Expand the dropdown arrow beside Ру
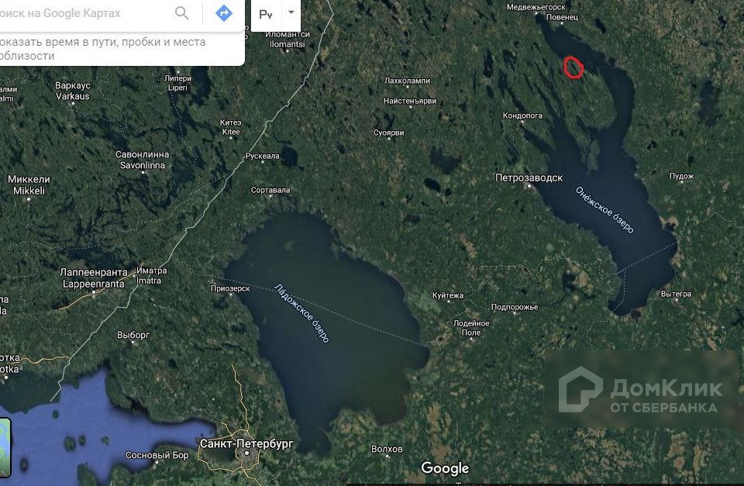The width and height of the screenshot is (744, 486). click(291, 13)
